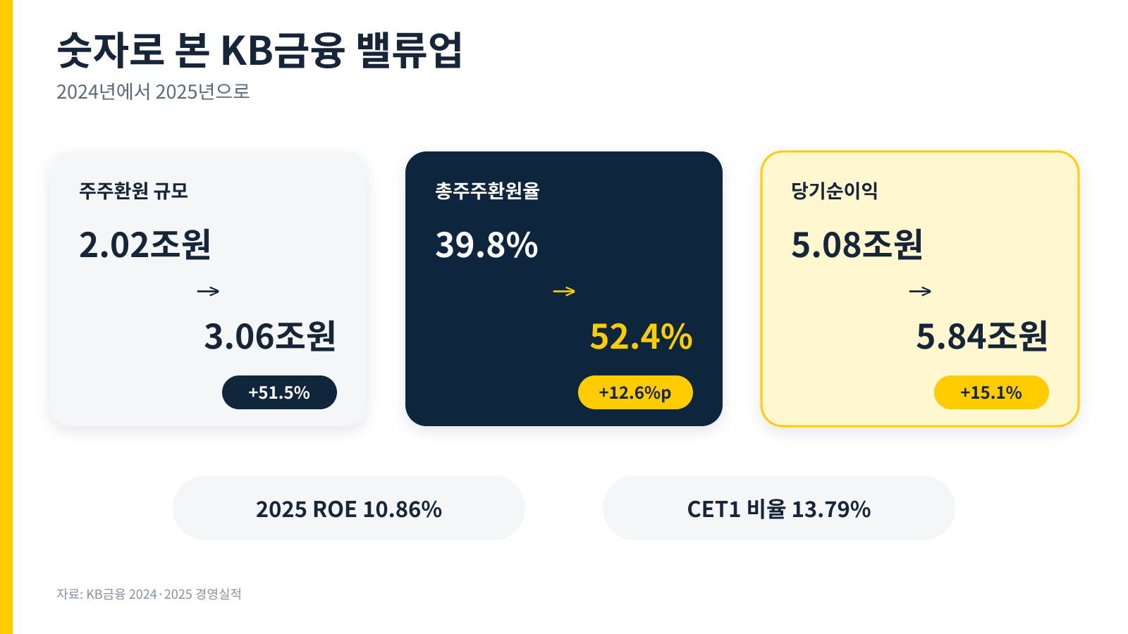Select the +12.6%p yellow badge
The height and width of the screenshot is (634, 1128).
(635, 392)
